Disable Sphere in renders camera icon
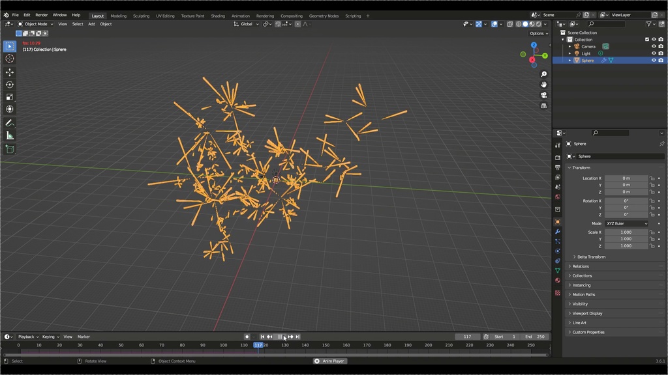The height and width of the screenshot is (375, 668). coord(661,61)
